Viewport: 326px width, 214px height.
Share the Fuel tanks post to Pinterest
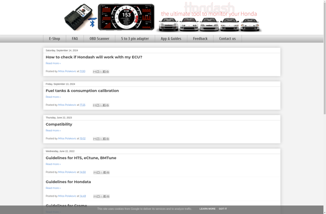pyautogui.click(x=108, y=105)
